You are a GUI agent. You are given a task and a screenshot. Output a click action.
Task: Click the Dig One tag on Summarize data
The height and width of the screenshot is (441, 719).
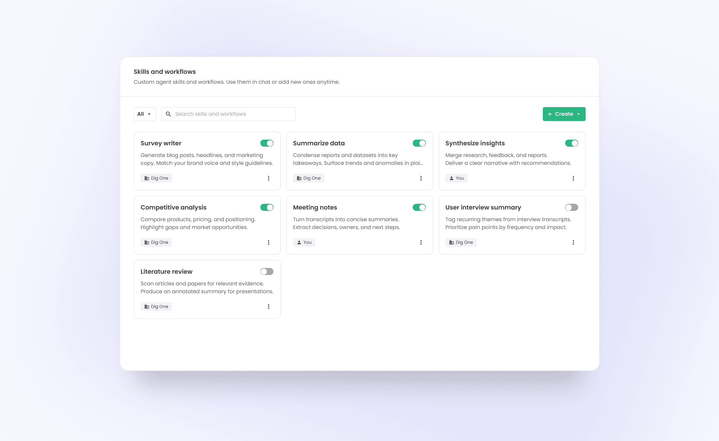(x=308, y=178)
